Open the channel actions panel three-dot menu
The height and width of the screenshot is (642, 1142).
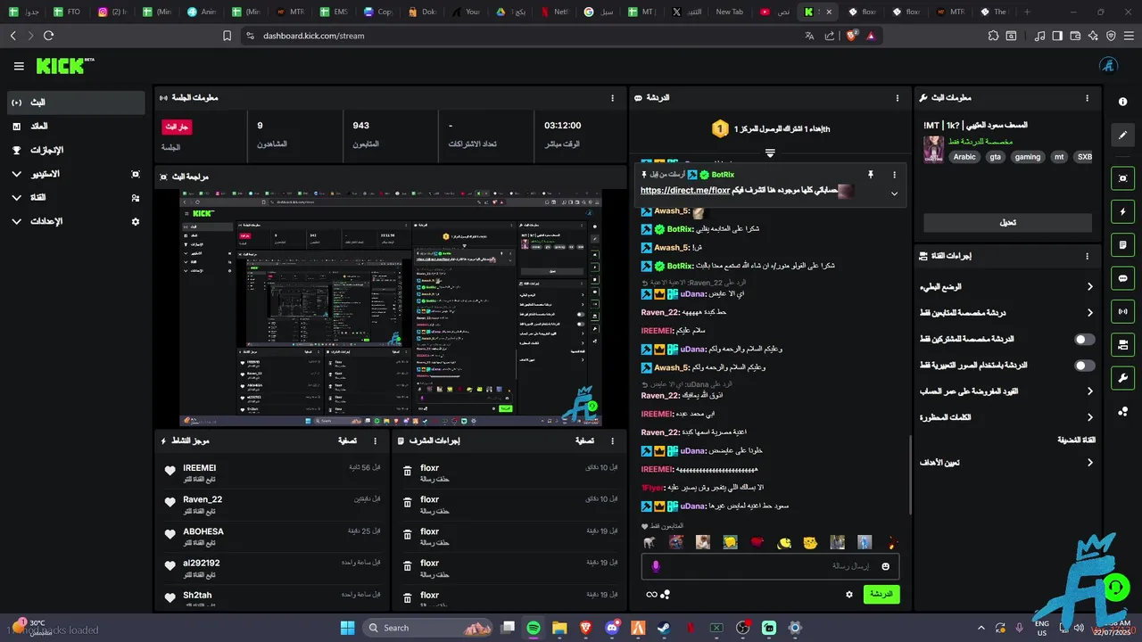pos(1087,256)
